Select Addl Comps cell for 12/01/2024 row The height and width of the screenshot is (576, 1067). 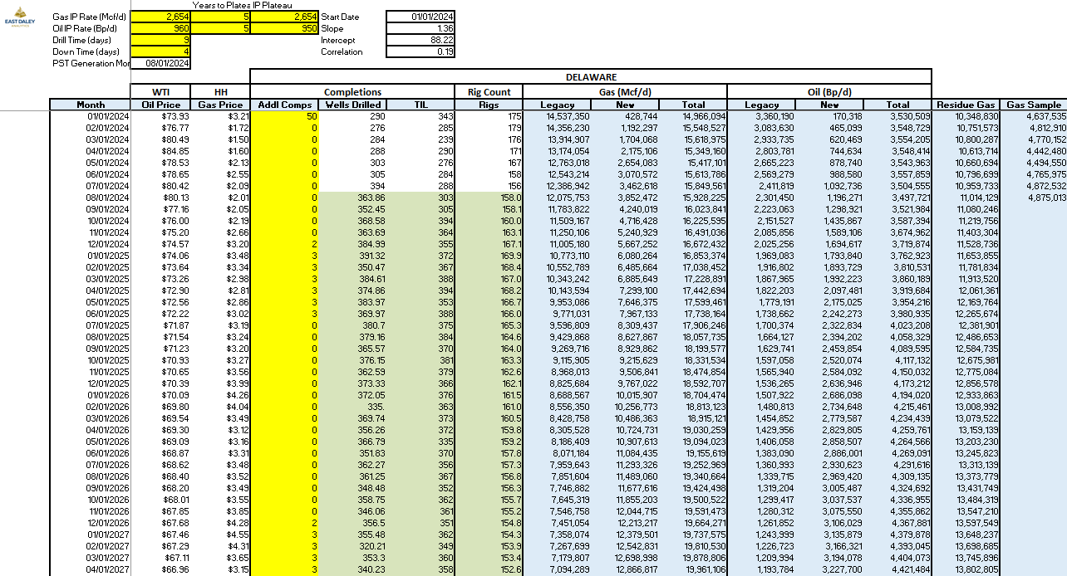coord(284,244)
